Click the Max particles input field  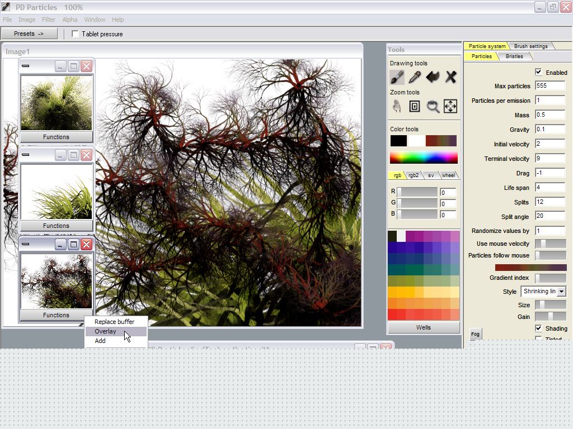point(549,86)
